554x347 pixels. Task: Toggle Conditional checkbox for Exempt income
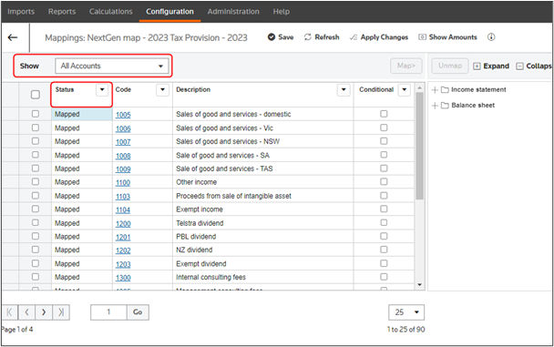(x=384, y=209)
